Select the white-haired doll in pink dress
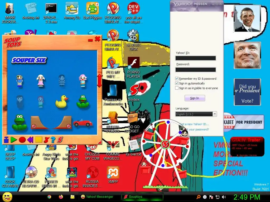 pyautogui.click(x=41, y=80)
